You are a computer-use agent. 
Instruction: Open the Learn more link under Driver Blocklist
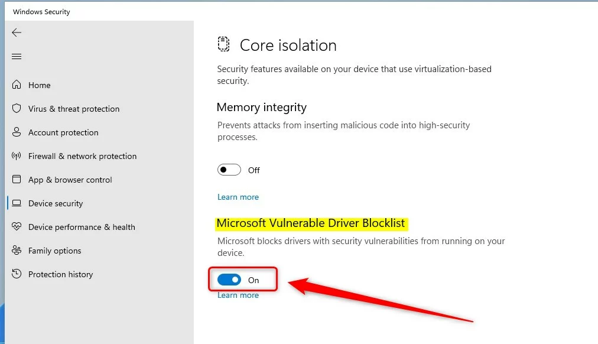point(238,295)
